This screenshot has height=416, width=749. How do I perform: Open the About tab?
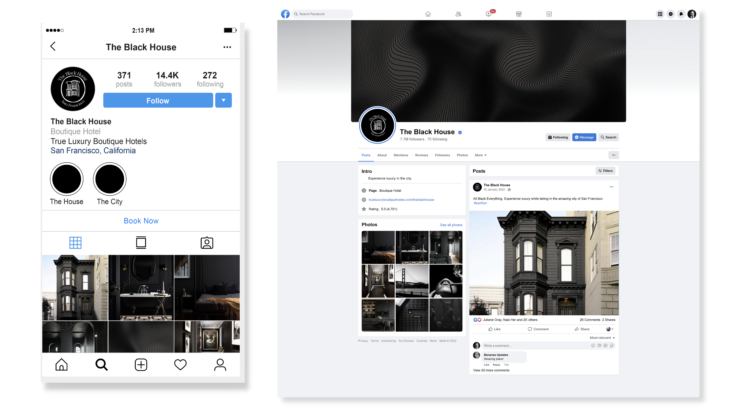coord(382,155)
